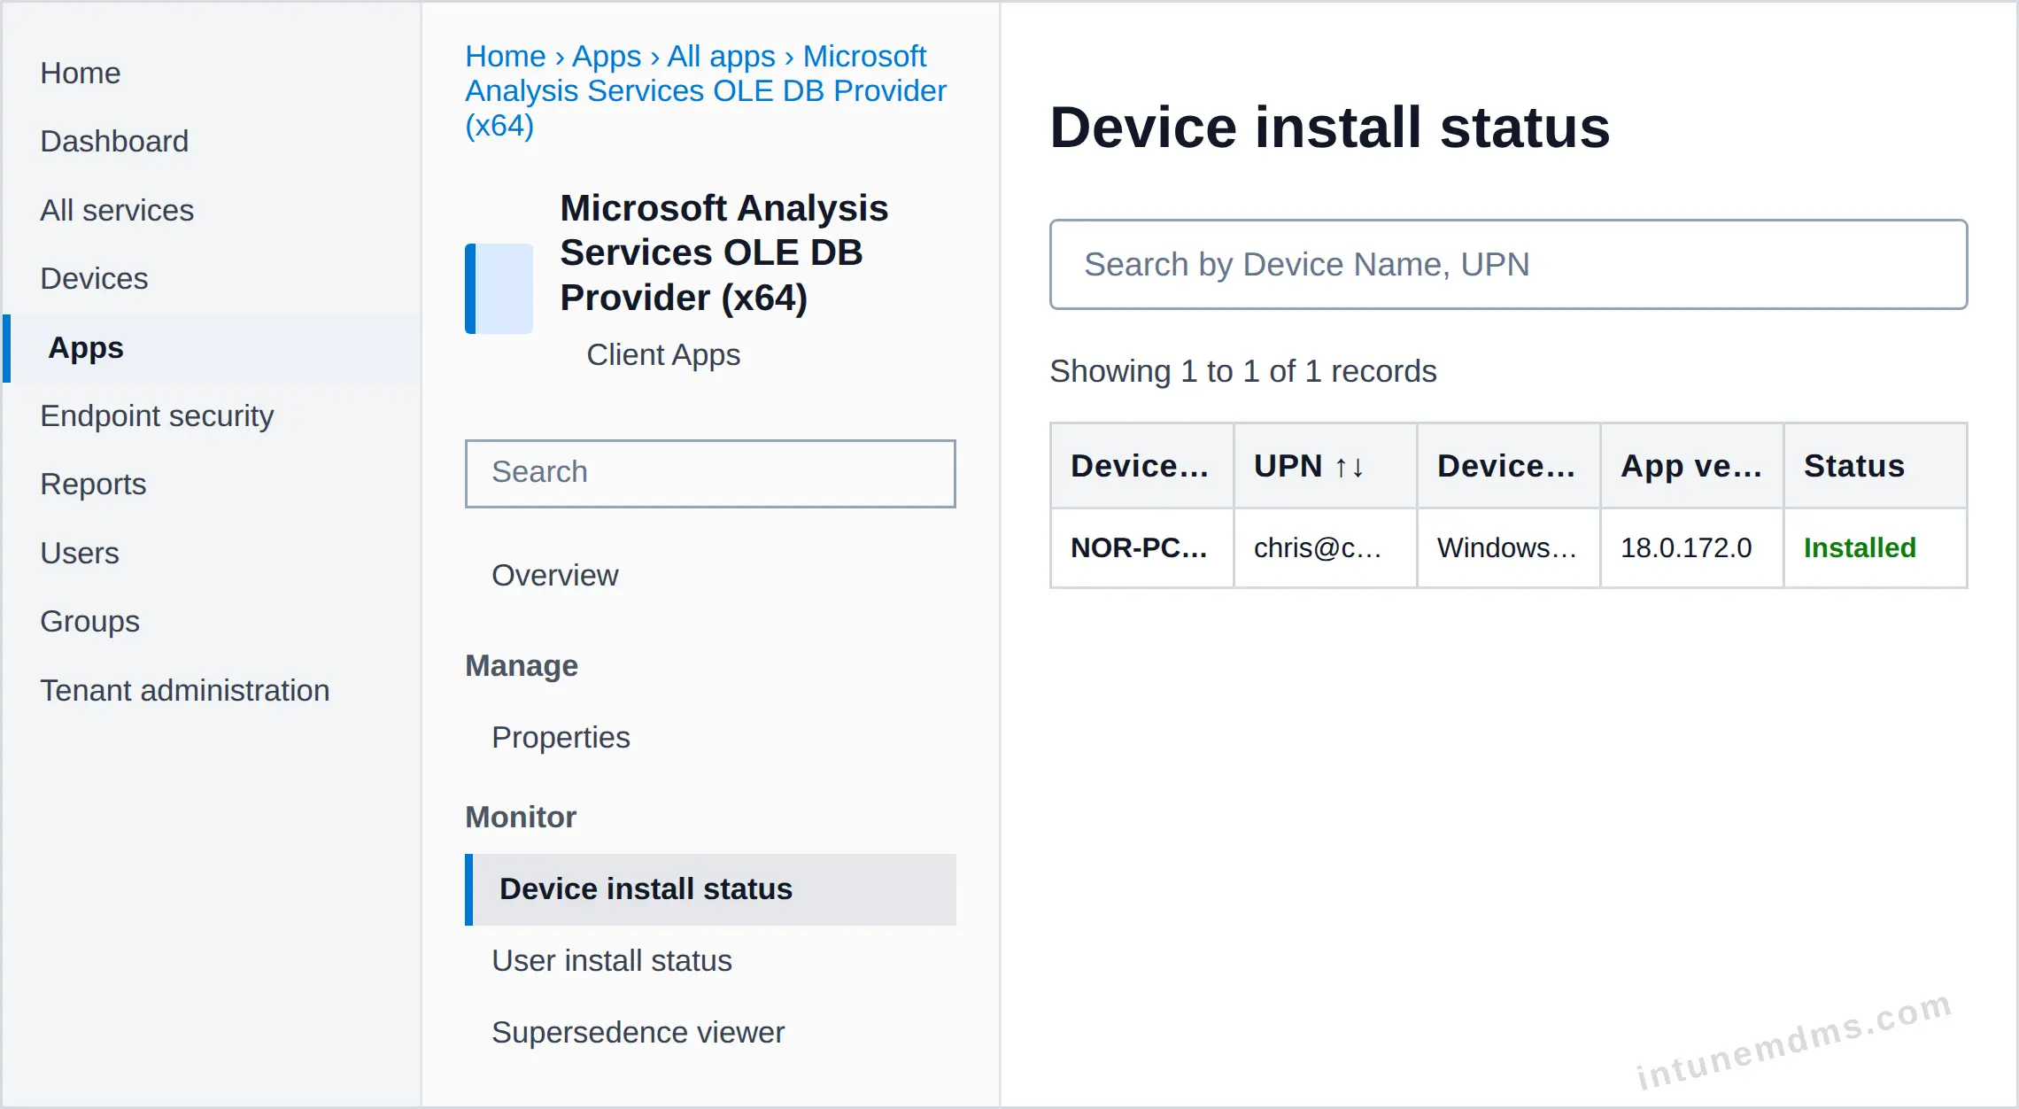Click the App version column header
This screenshot has width=2019, height=1109.
[x=1692, y=466]
